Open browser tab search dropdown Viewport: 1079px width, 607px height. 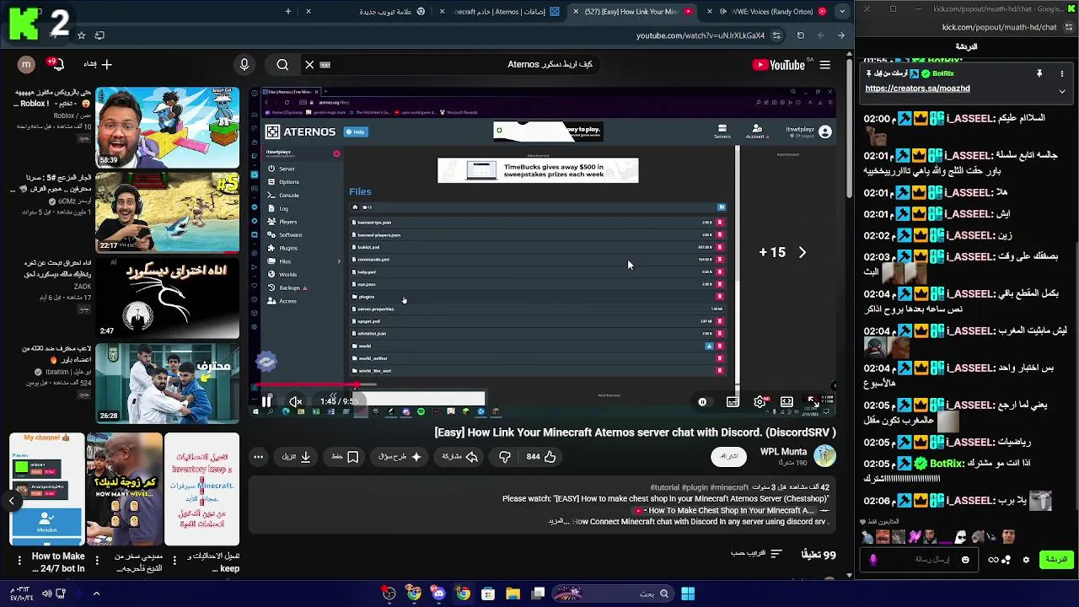pos(842,11)
